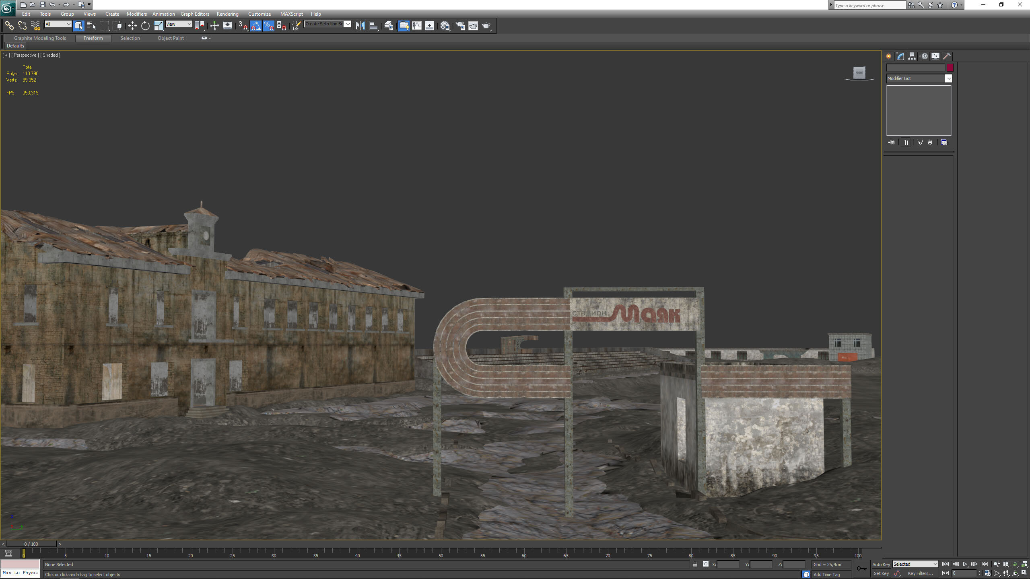Activate the Select and Rotate tool
Image resolution: width=1030 pixels, height=579 pixels.
tap(145, 26)
